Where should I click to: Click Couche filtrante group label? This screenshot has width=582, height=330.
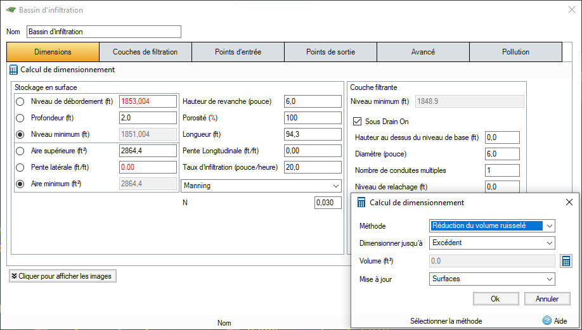point(373,87)
